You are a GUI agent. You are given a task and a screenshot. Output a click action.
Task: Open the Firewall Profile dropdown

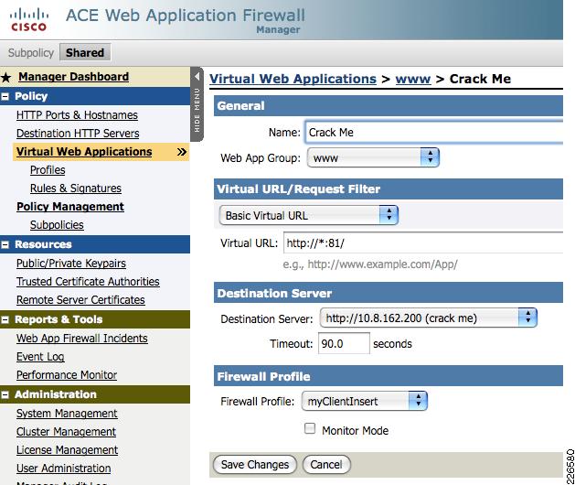(364, 401)
